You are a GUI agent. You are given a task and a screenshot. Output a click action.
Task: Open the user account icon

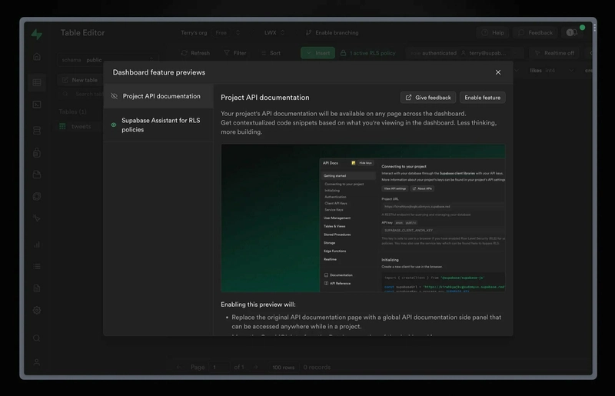37,362
